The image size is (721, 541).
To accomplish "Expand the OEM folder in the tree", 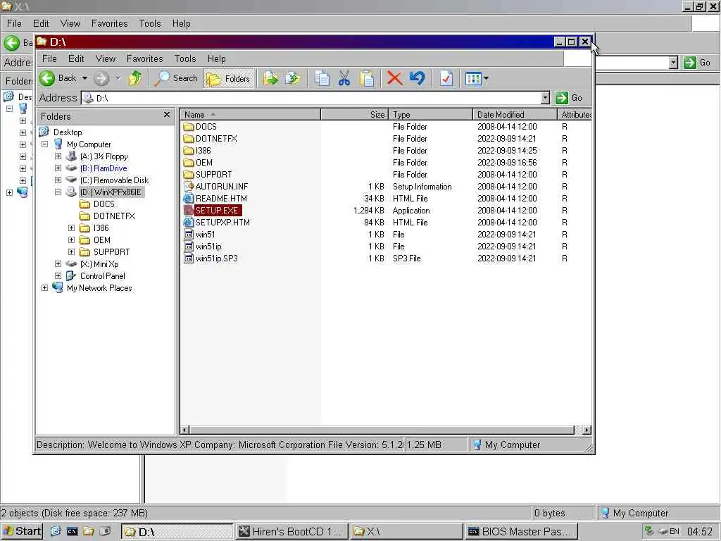I will 71,240.
